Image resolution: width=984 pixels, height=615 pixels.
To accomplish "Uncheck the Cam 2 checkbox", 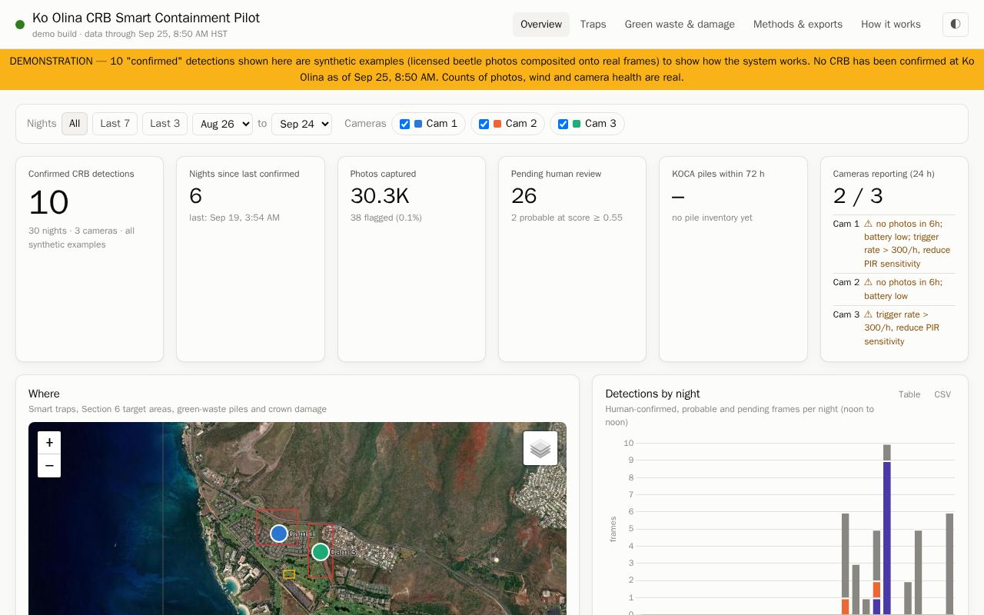I will [x=484, y=124].
